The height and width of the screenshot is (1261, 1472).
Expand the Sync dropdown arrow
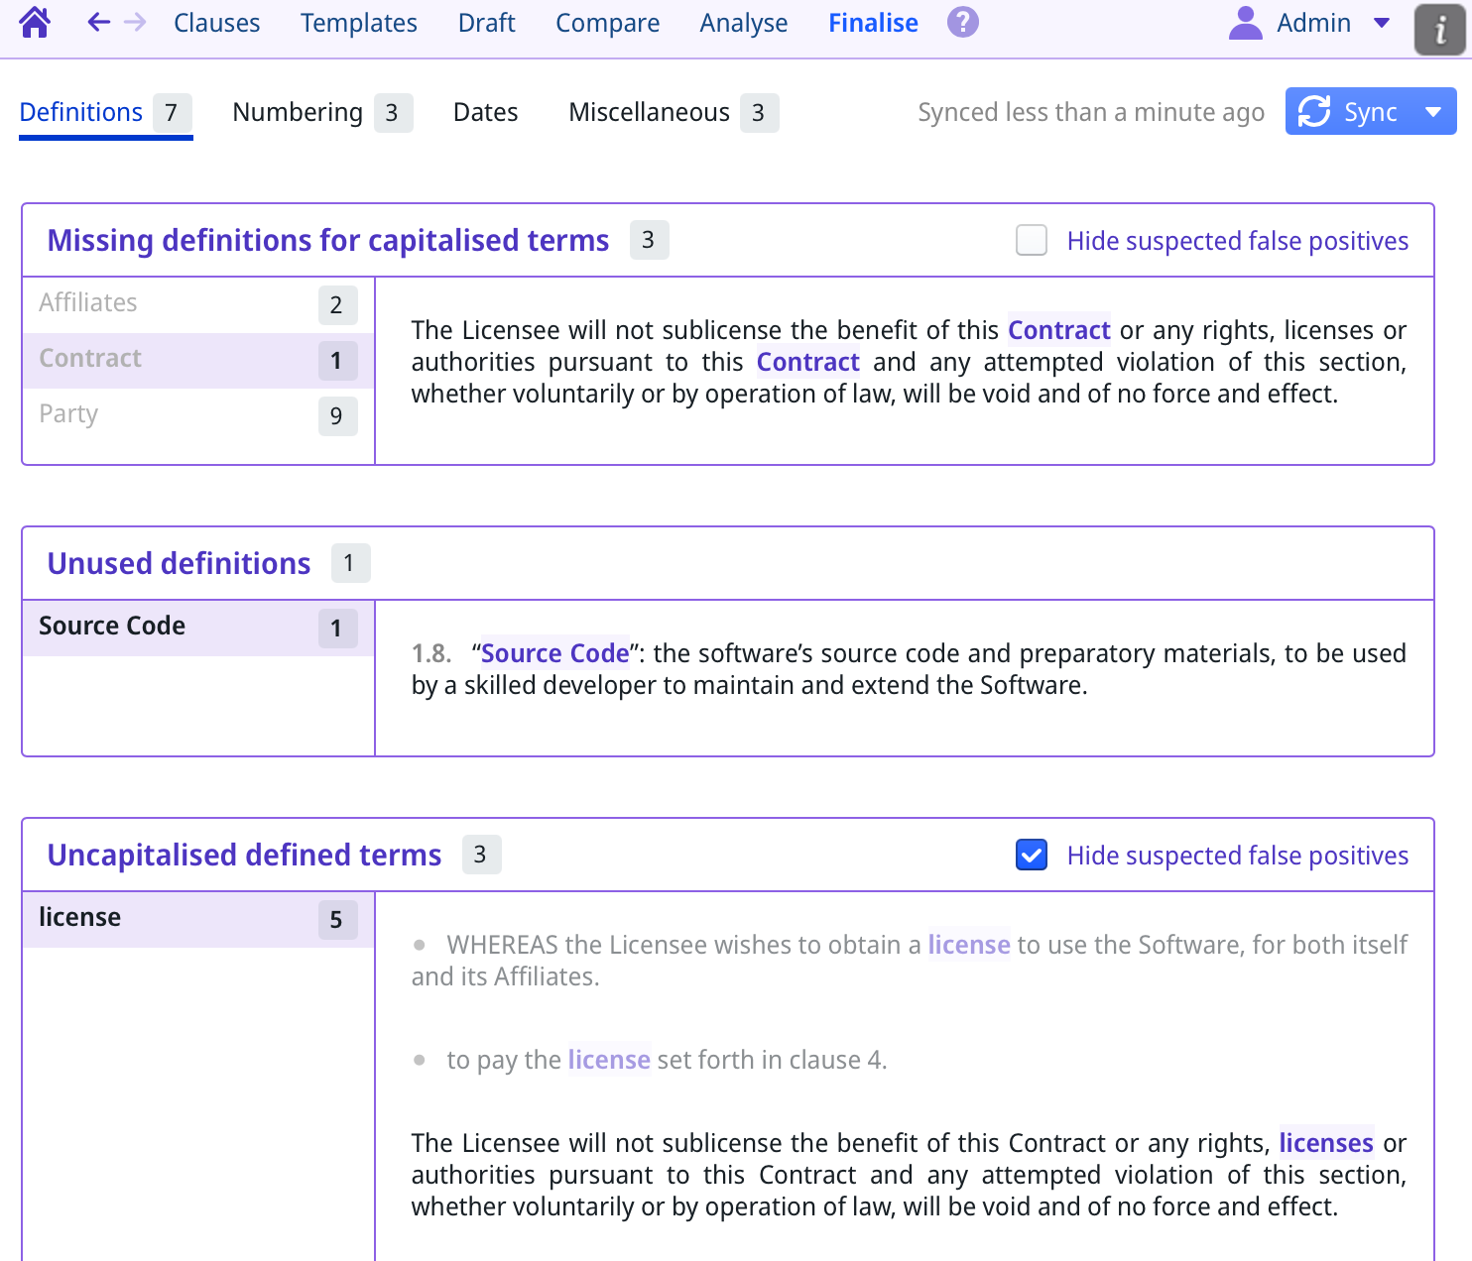(1433, 112)
